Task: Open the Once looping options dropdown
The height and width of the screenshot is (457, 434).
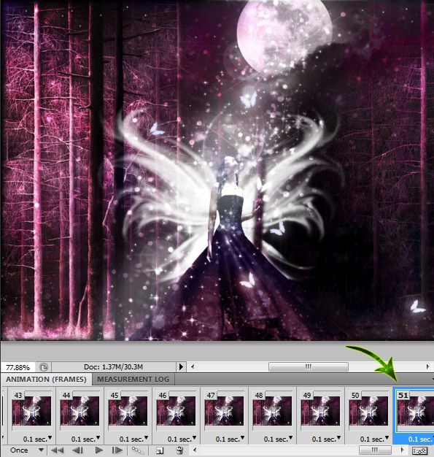Action: click(26, 450)
